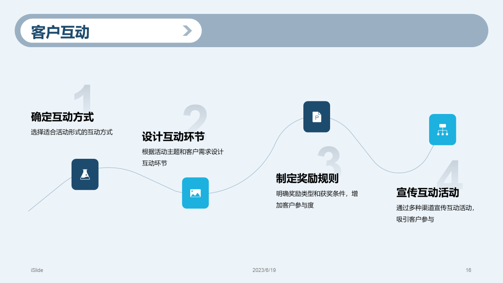Select the light blue org chart icon
The height and width of the screenshot is (283, 503).
click(x=442, y=130)
